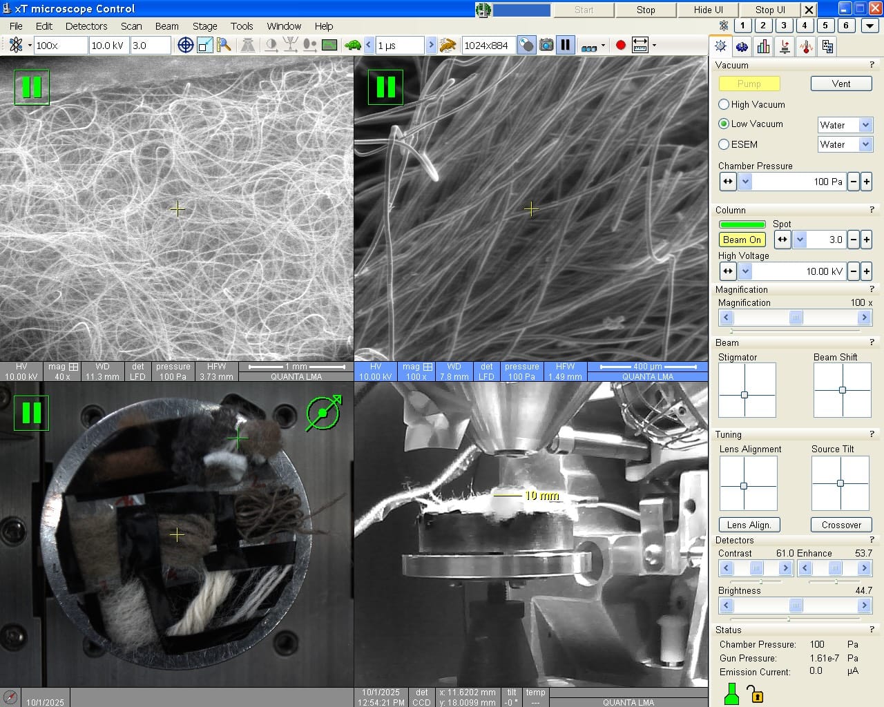Screen dimensions: 884x707
Task: Open the dwell time dropdown showing 1 µs
Action: (x=399, y=45)
